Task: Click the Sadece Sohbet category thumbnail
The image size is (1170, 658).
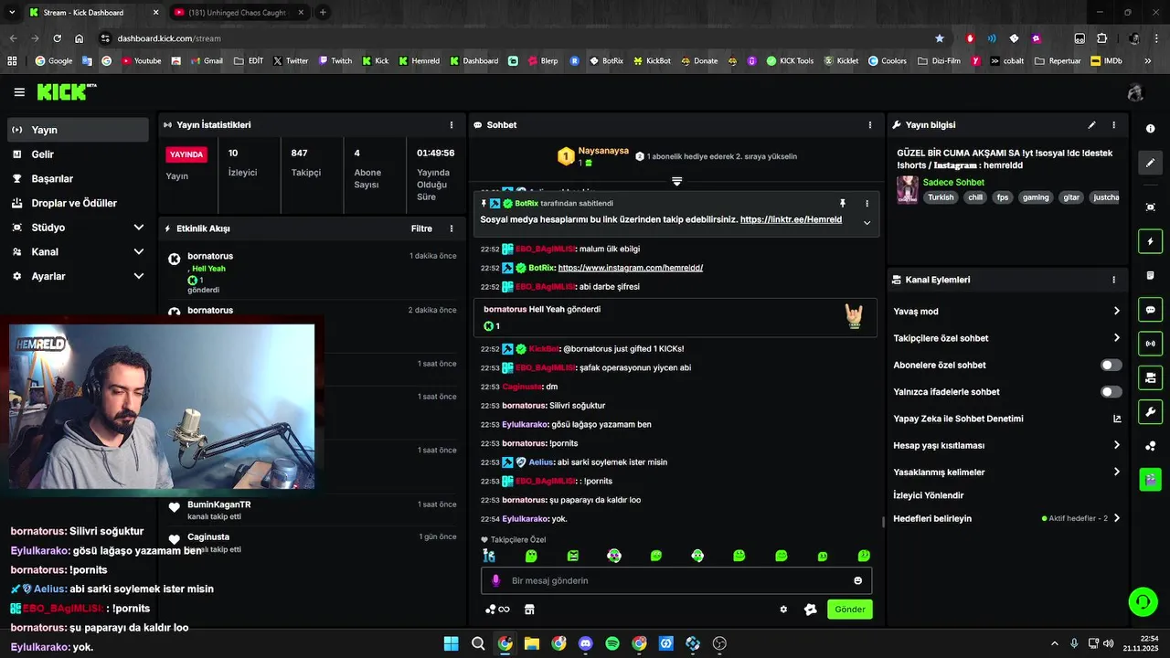Action: pos(907,189)
